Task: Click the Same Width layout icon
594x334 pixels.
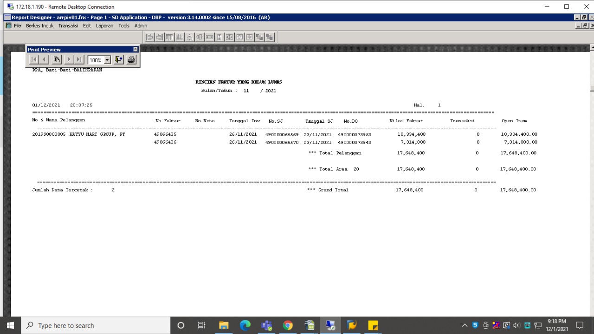Action: (x=209, y=37)
